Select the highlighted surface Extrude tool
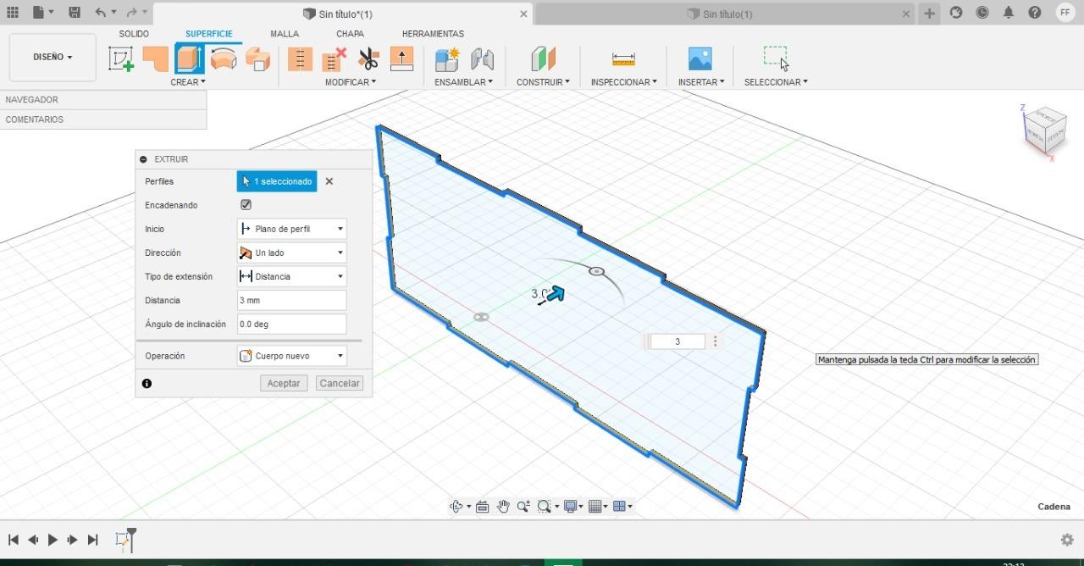This screenshot has width=1084, height=566. coord(188,59)
